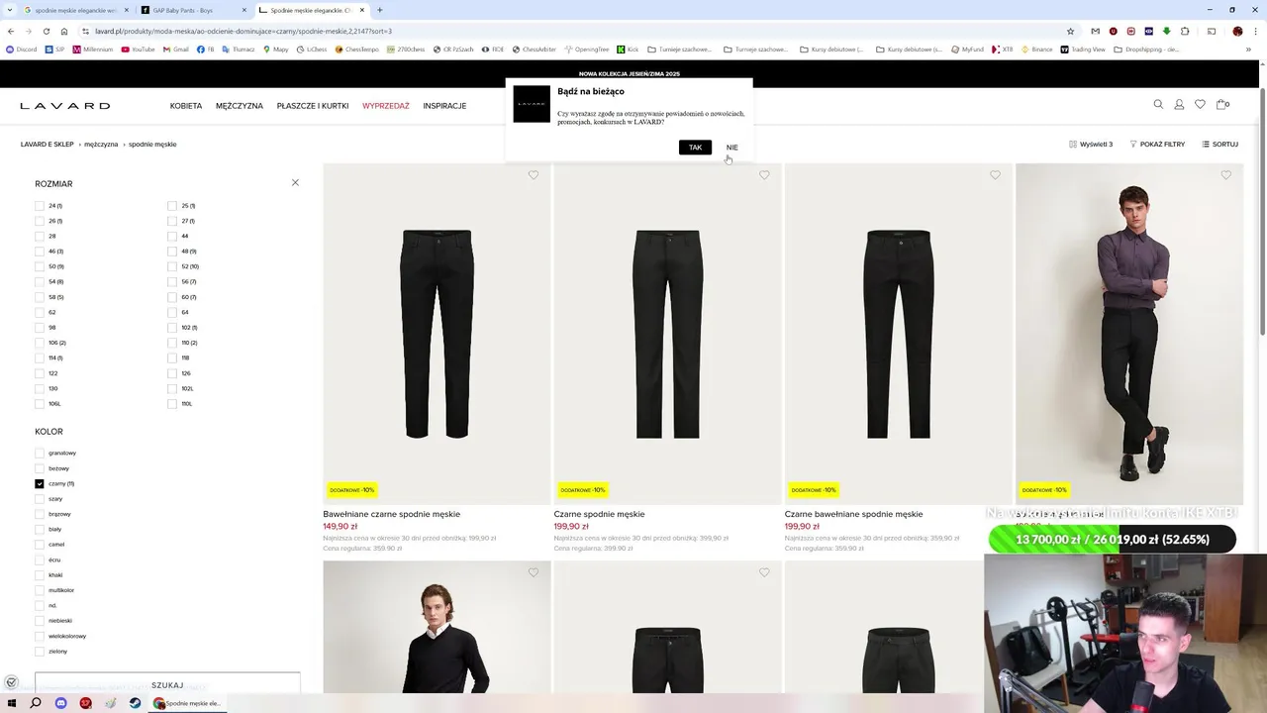Accept notifications with TAK button

point(695,148)
